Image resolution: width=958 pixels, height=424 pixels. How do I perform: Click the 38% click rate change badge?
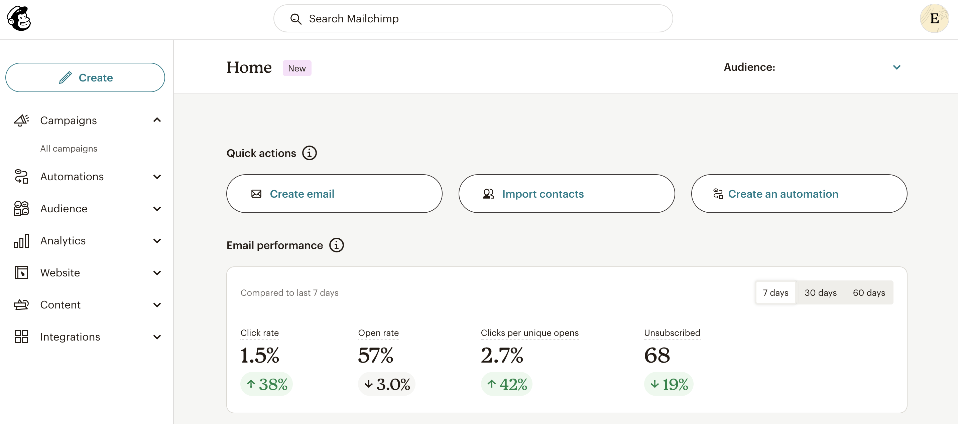coord(266,384)
